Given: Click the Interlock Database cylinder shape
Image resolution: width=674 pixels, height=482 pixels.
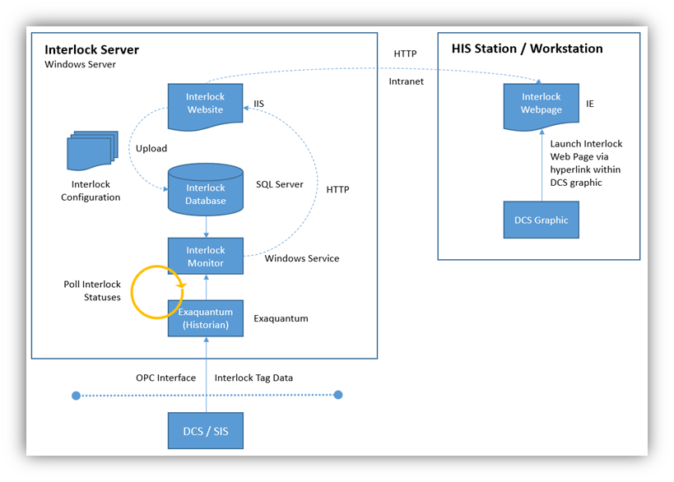Looking at the screenshot, I should click(205, 191).
